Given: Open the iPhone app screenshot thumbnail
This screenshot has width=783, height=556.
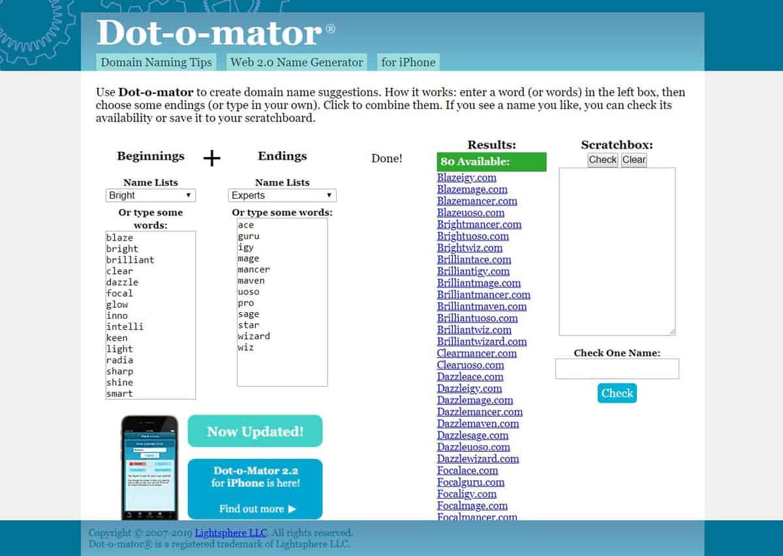Looking at the screenshot, I should point(150,467).
